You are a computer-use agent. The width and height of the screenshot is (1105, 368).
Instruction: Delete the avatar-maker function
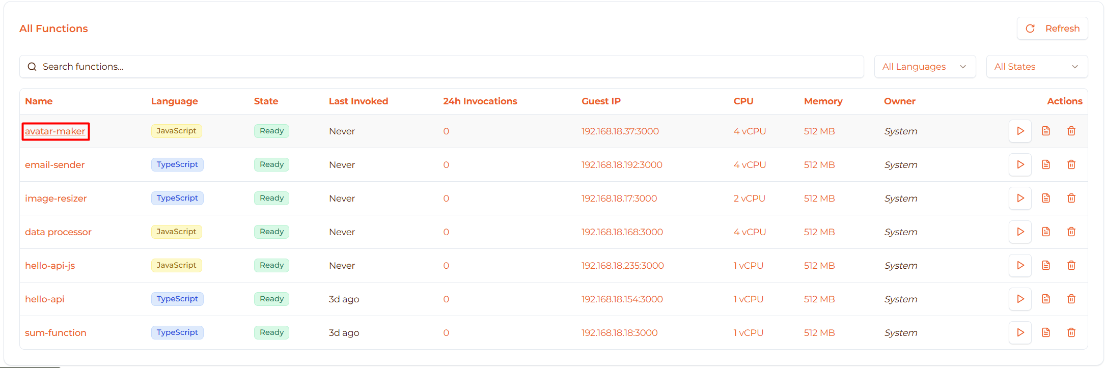(x=1071, y=131)
